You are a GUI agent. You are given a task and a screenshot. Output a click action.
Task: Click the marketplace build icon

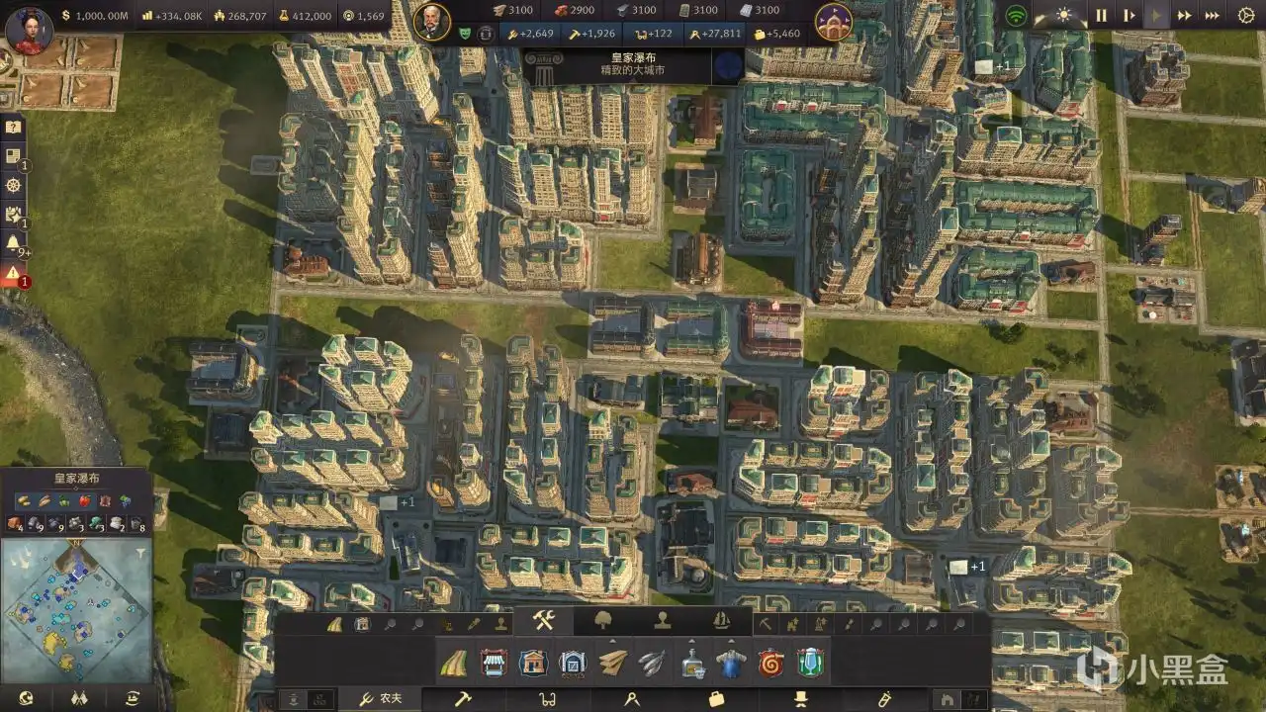pos(494,663)
